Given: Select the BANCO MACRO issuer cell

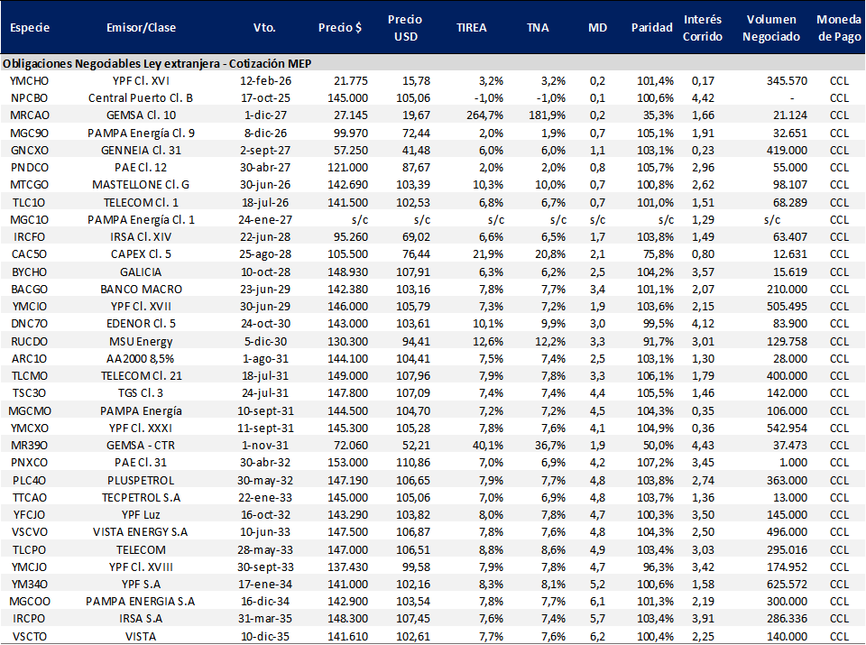Looking at the screenshot, I should click(x=140, y=290).
